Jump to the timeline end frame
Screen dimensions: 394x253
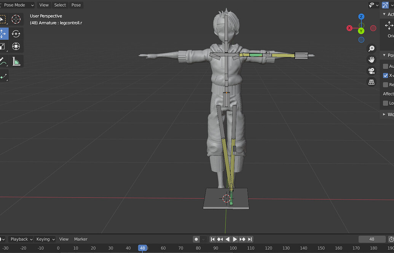pos(250,239)
